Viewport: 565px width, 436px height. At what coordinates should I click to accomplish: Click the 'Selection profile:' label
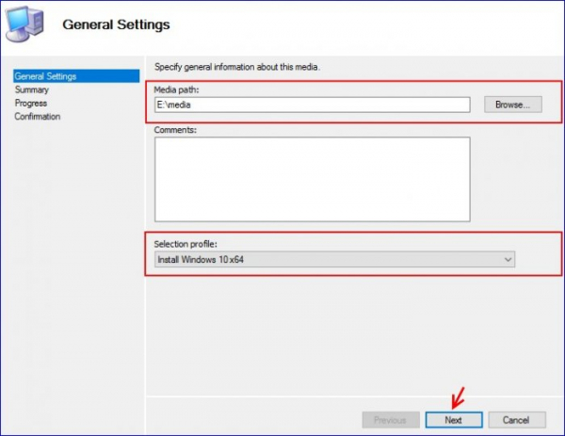186,244
